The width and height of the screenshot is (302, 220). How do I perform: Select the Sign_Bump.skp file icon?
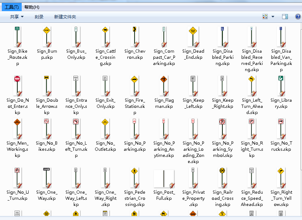click(x=47, y=37)
